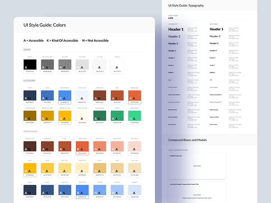Click Header 3 sample under On Desktop
271x203 pixels.
click(173, 43)
